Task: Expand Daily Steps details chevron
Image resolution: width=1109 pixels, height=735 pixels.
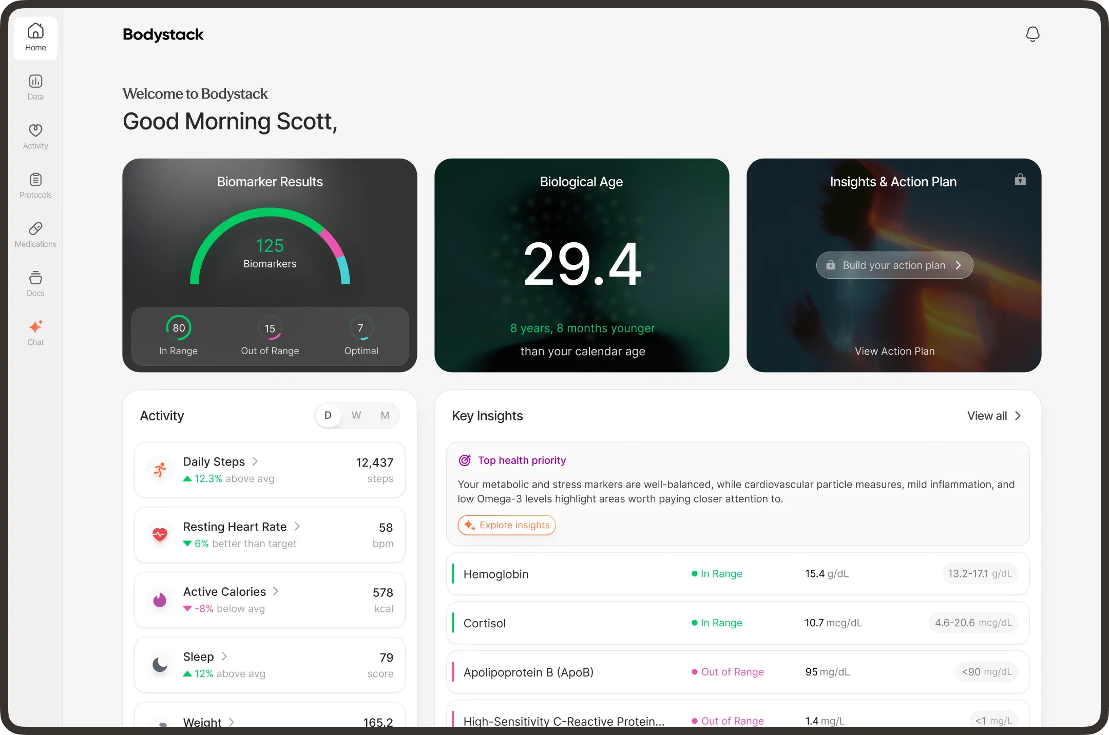Action: [255, 461]
